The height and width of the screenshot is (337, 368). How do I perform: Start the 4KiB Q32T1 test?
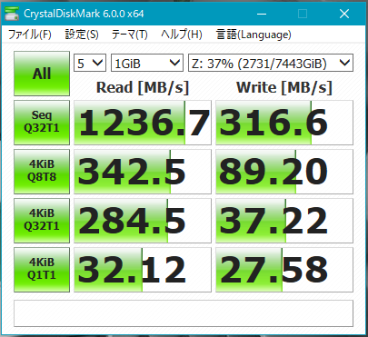pyautogui.click(x=42, y=221)
